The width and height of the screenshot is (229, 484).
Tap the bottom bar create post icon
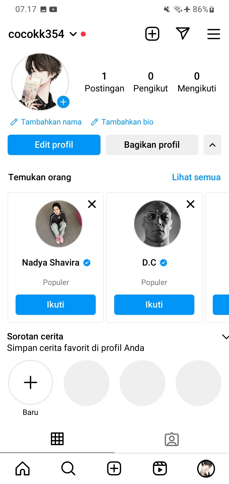click(x=114, y=468)
